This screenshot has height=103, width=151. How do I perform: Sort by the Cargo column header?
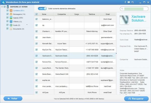click(77, 14)
